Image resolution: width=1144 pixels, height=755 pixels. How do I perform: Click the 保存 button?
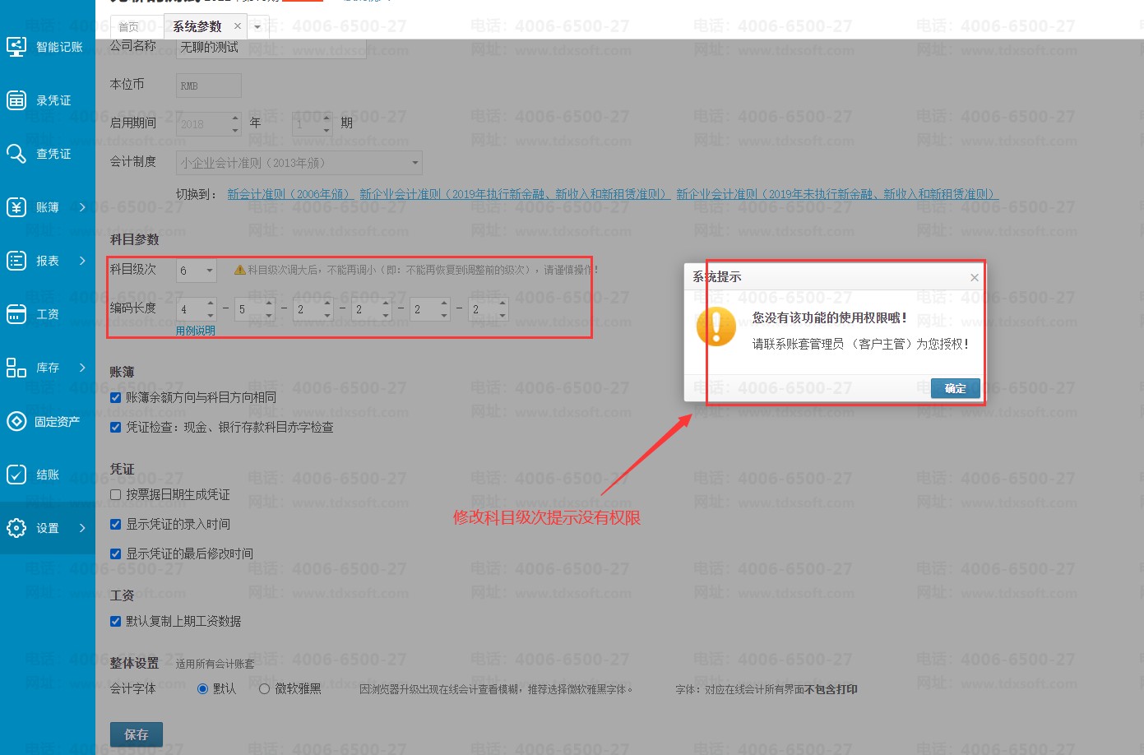point(137,734)
